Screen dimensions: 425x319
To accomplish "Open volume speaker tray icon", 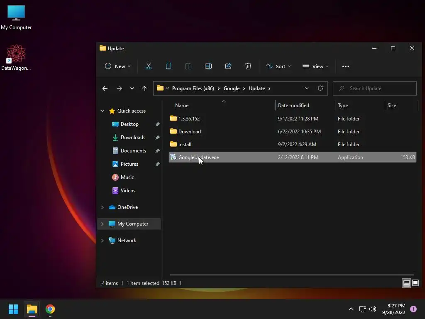I will pos(373,309).
